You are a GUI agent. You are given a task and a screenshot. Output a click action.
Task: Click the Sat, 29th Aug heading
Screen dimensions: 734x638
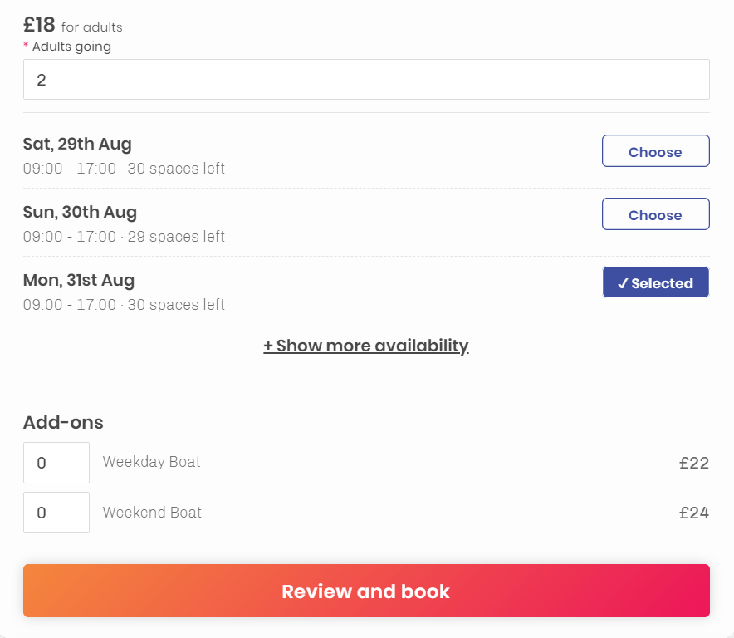click(77, 144)
